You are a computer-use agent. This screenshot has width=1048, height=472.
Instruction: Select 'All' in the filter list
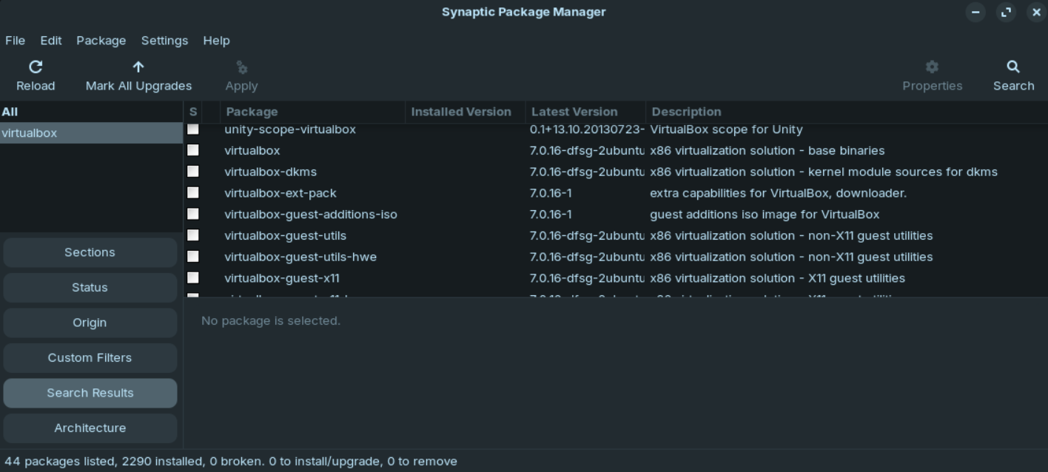tap(91, 112)
